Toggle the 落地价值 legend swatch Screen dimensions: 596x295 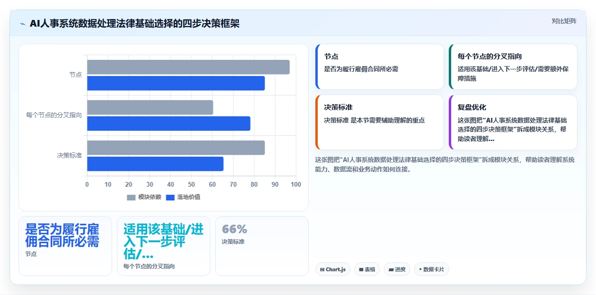[x=170, y=197]
